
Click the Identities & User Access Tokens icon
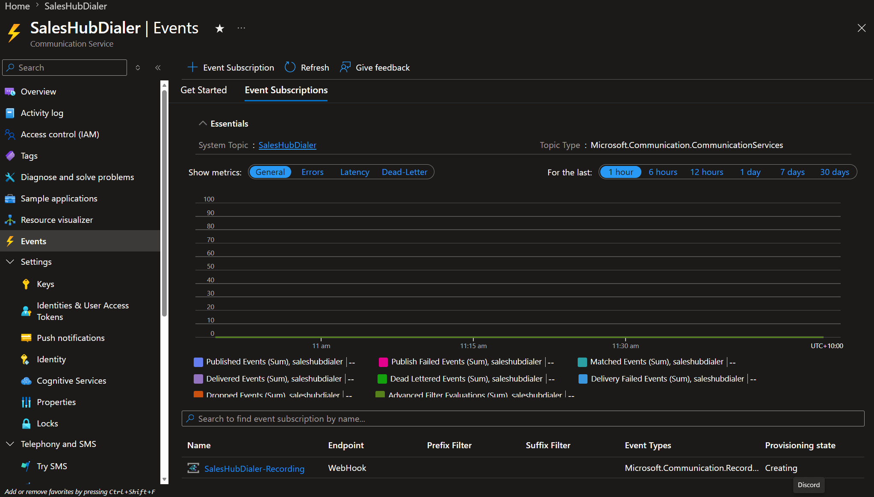click(26, 311)
